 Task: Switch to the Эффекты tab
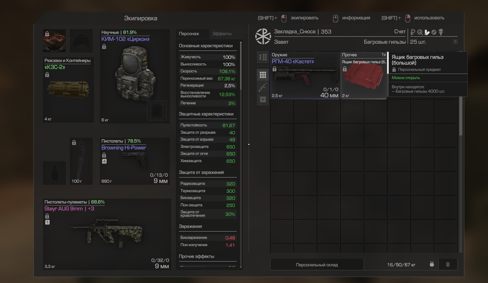tap(222, 34)
